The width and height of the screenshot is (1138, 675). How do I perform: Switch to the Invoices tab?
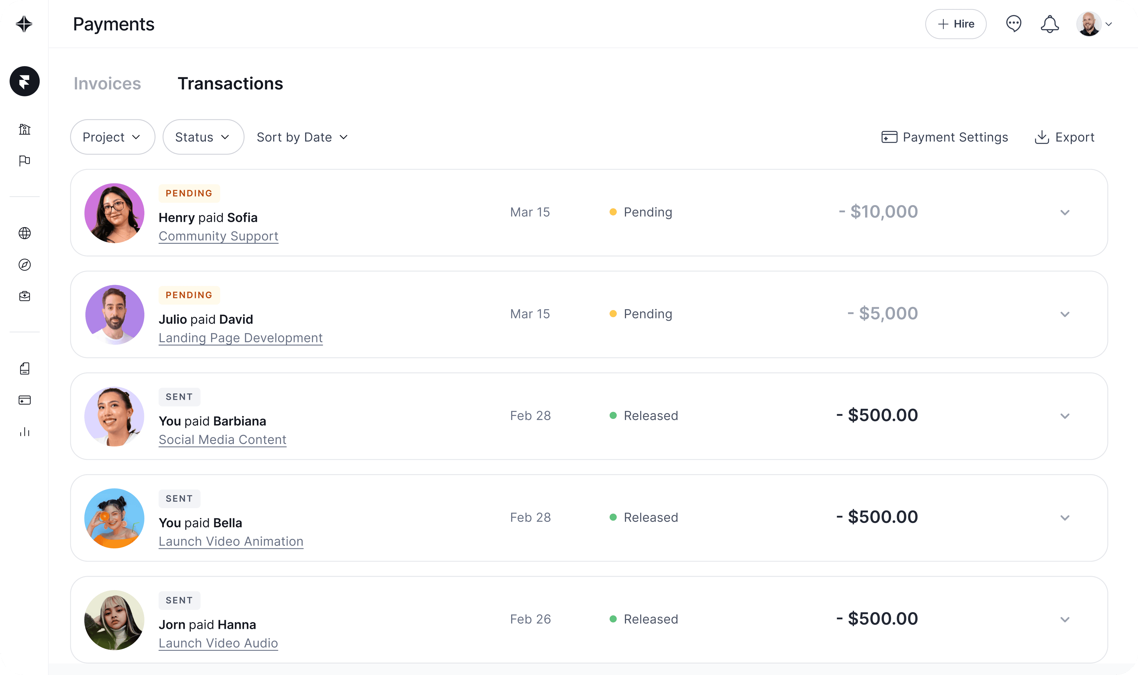107,84
